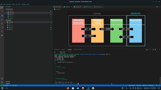Click errors and warnings count in status bar
The image size is (161, 90).
pos(15,85)
